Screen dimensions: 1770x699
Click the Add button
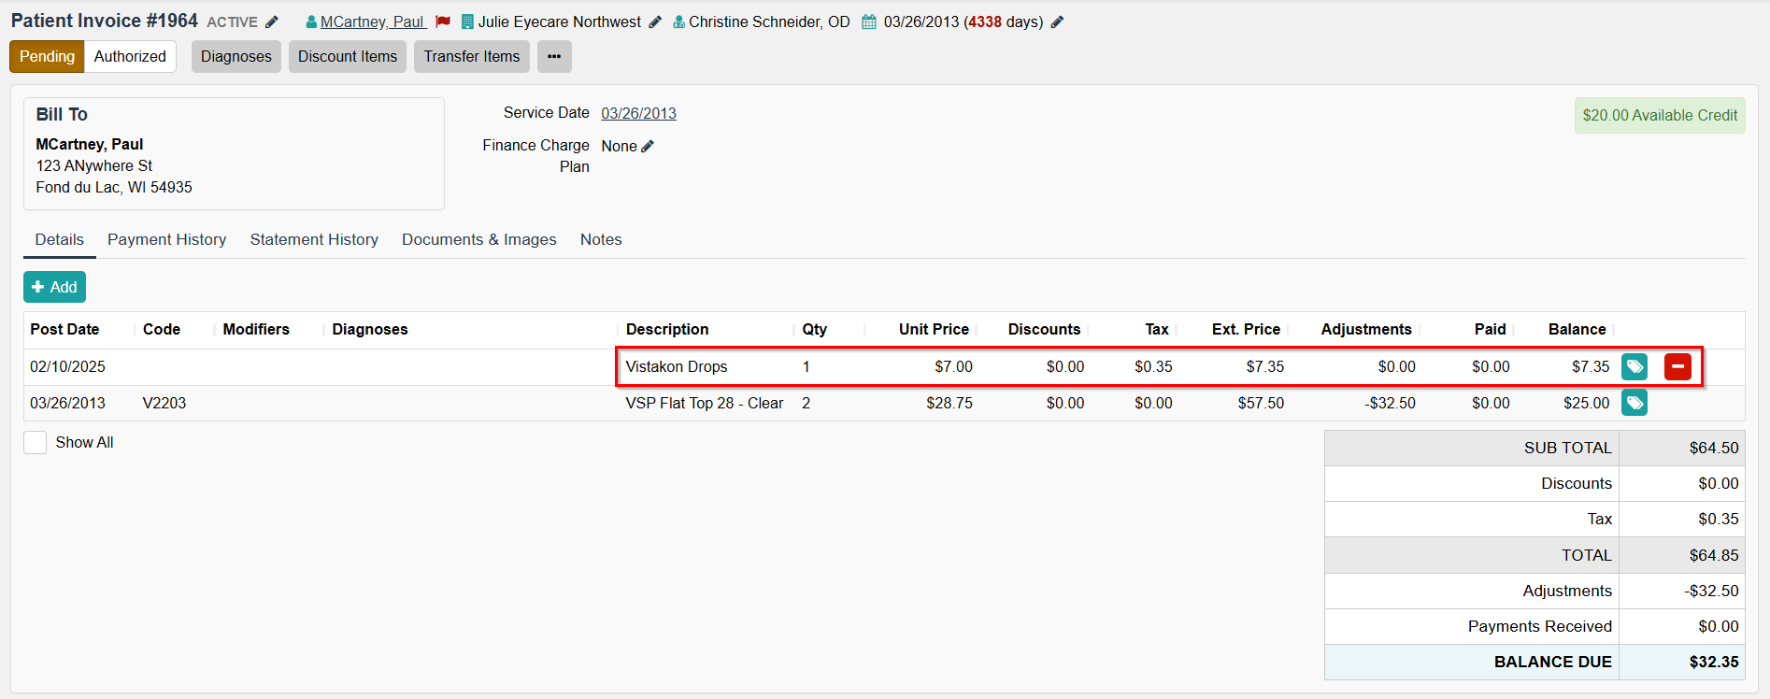click(54, 287)
